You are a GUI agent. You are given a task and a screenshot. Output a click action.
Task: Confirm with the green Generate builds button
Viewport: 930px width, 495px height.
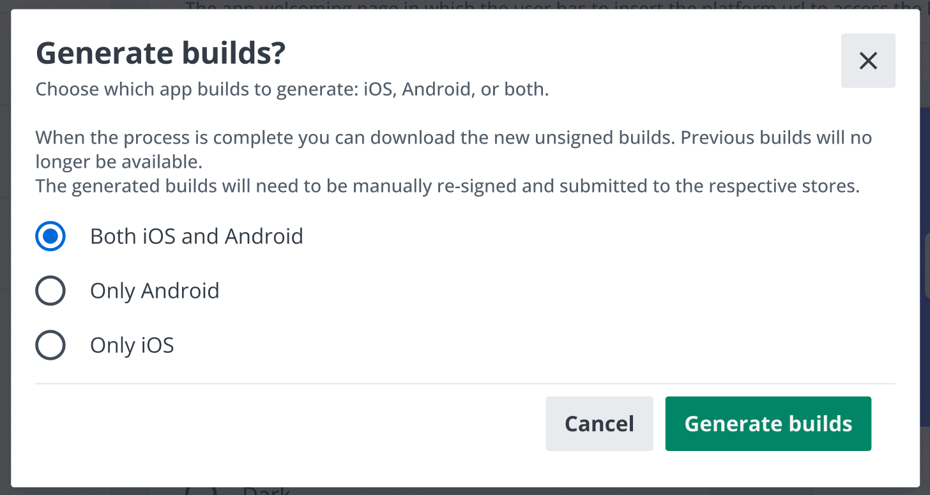[x=768, y=424]
